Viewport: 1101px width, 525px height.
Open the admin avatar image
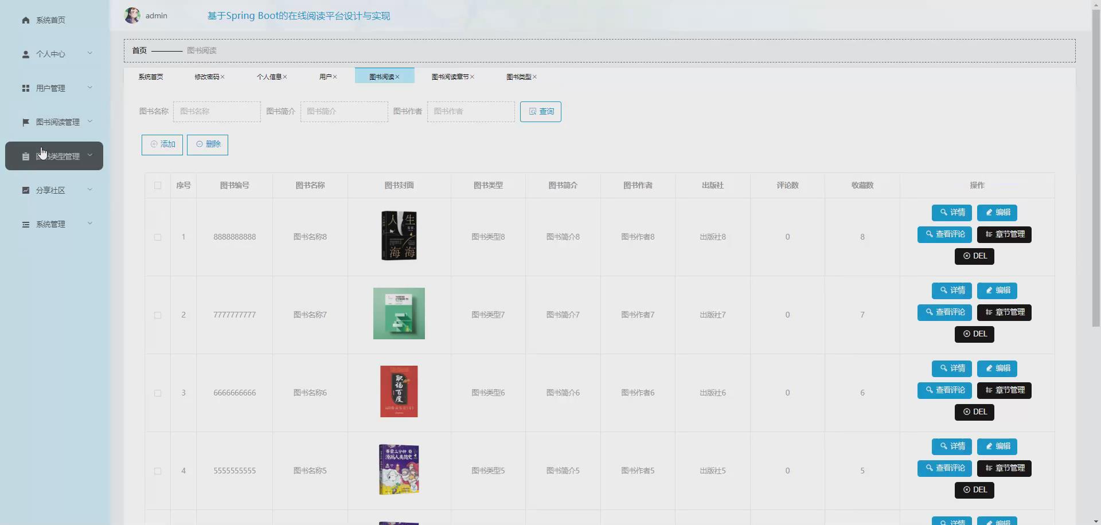[131, 15]
